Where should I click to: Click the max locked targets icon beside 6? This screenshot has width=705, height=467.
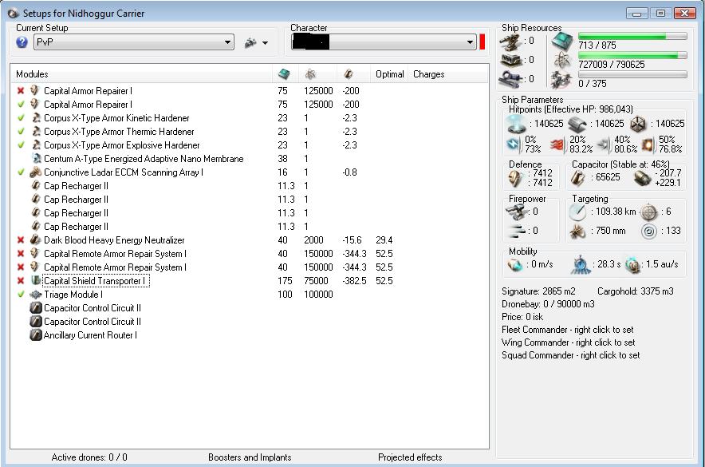pos(649,212)
